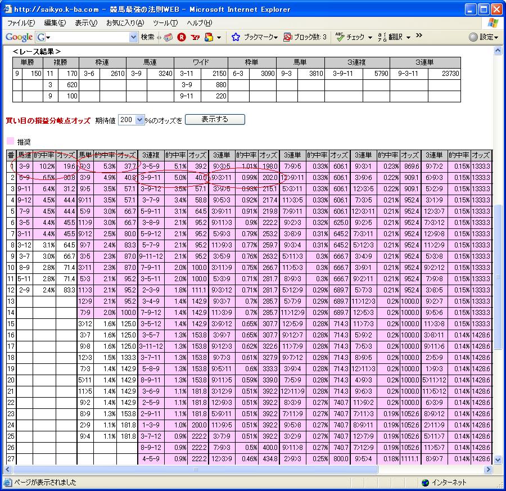Open the お気に入り(A) menu
506x491 pixels.
pyautogui.click(x=125, y=23)
